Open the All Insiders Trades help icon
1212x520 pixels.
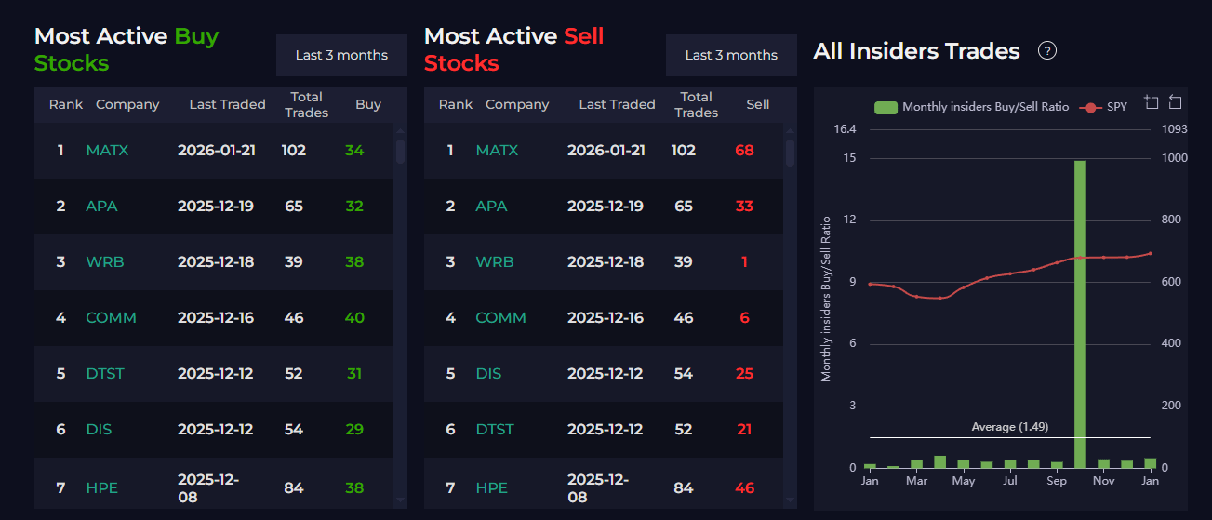[1047, 51]
